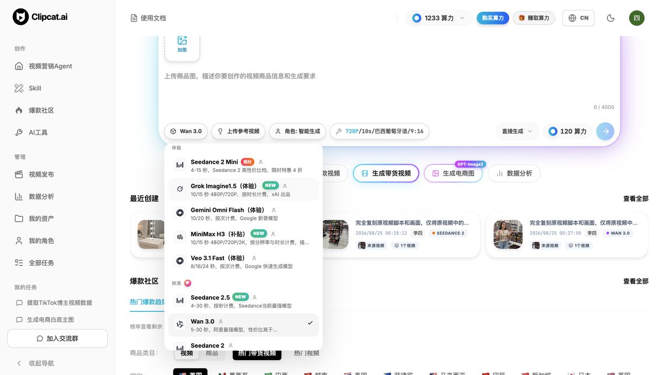This screenshot has width=663, height=375.
Task: Click the 购买算力 button
Action: pos(493,18)
